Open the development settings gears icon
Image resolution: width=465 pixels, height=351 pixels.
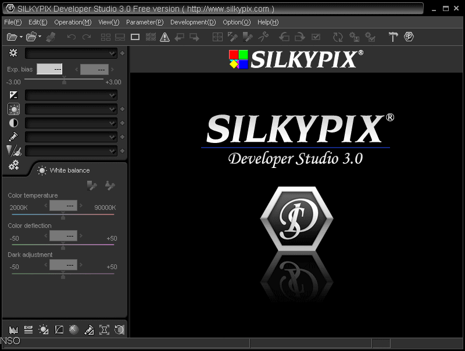pyautogui.click(x=13, y=165)
